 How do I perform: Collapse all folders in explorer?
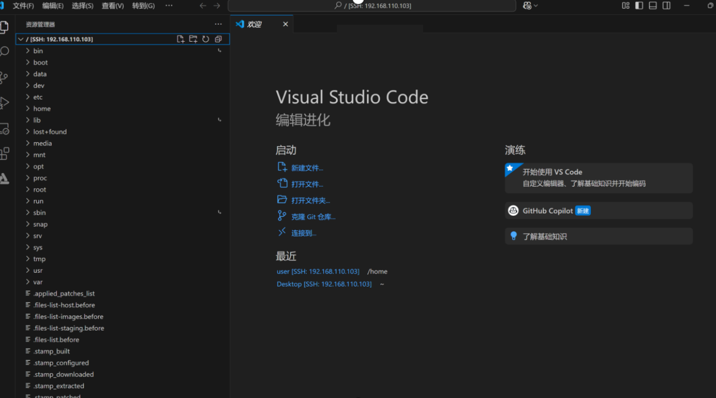[x=218, y=39]
